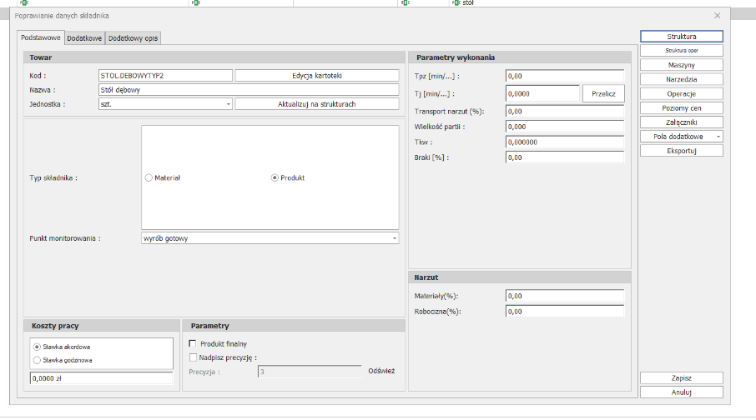Select the Materiał radio button

149,177
